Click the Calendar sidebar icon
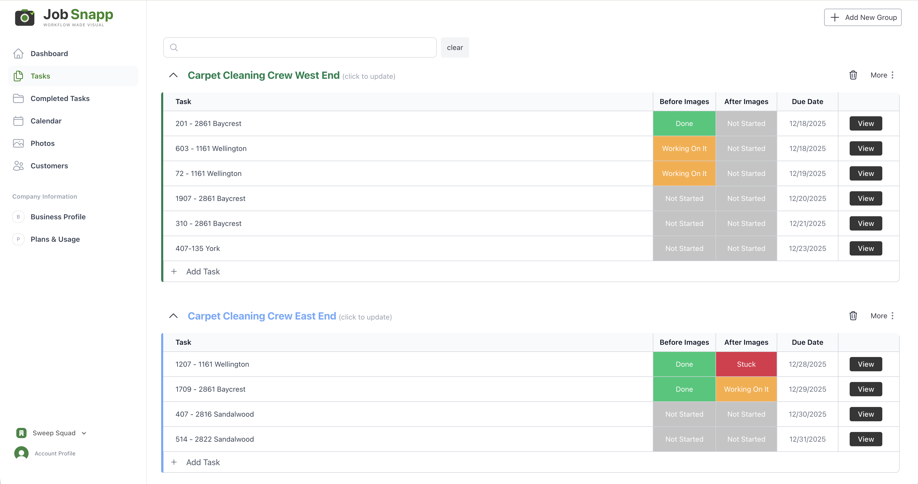Viewport: 918px width, 484px height. click(x=18, y=121)
